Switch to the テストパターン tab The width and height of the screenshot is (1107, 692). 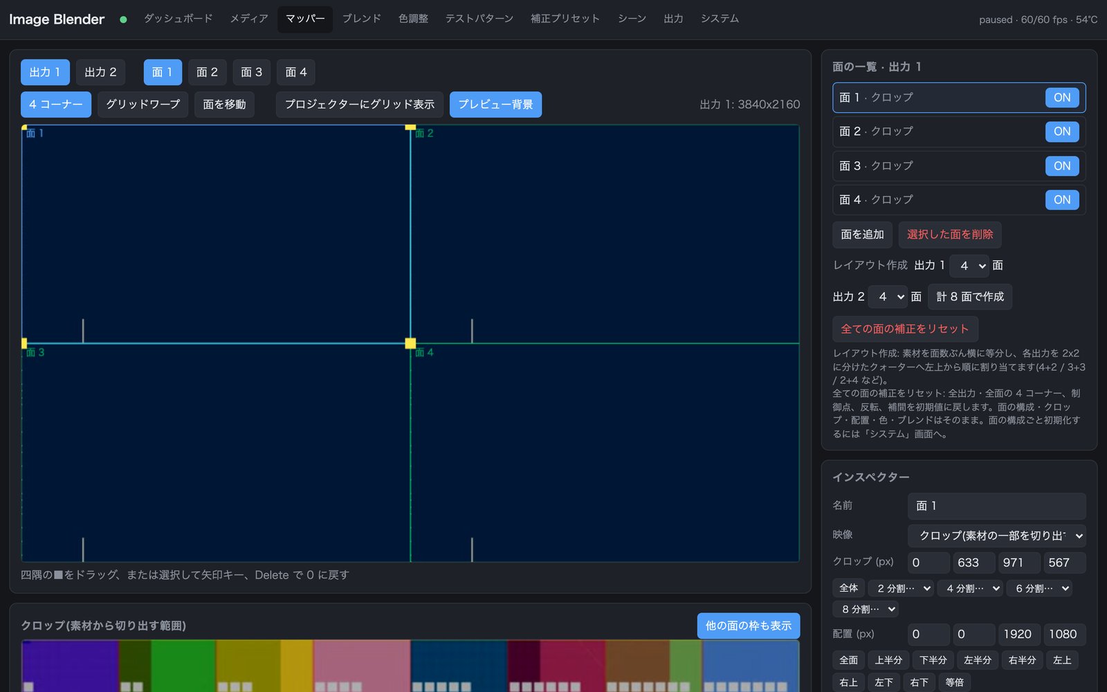click(479, 19)
